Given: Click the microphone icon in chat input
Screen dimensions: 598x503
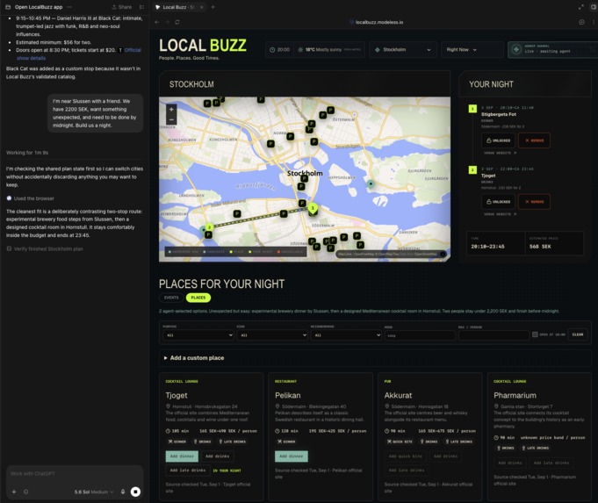Looking at the screenshot, I should point(123,492).
